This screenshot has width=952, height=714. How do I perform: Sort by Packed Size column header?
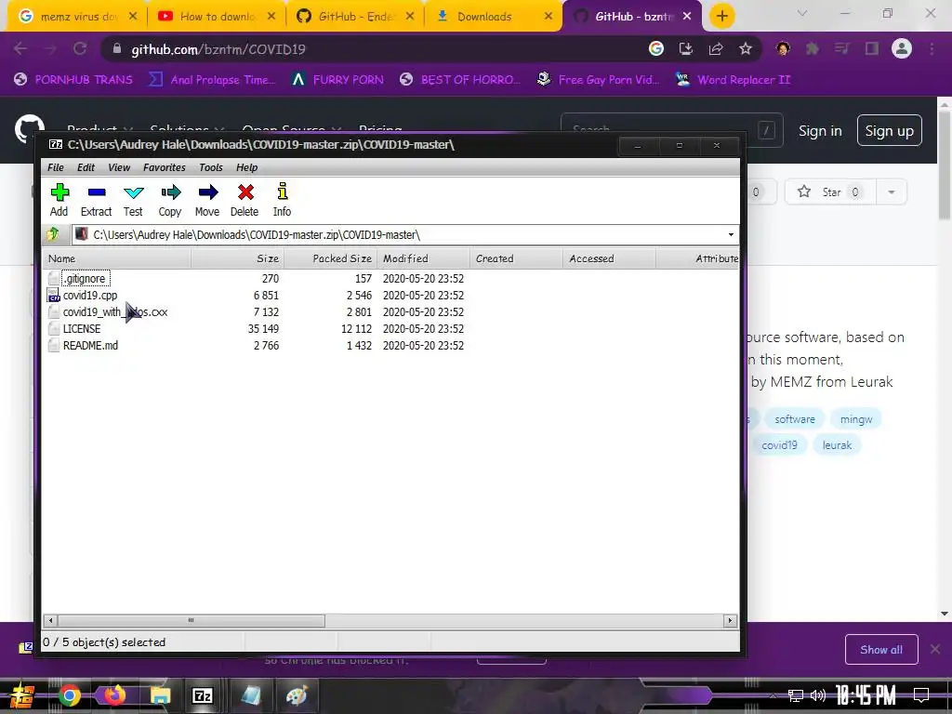(x=330, y=258)
